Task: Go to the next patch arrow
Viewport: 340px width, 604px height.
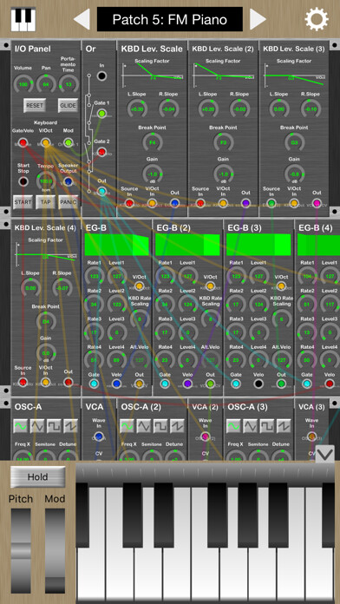Action: (x=258, y=19)
